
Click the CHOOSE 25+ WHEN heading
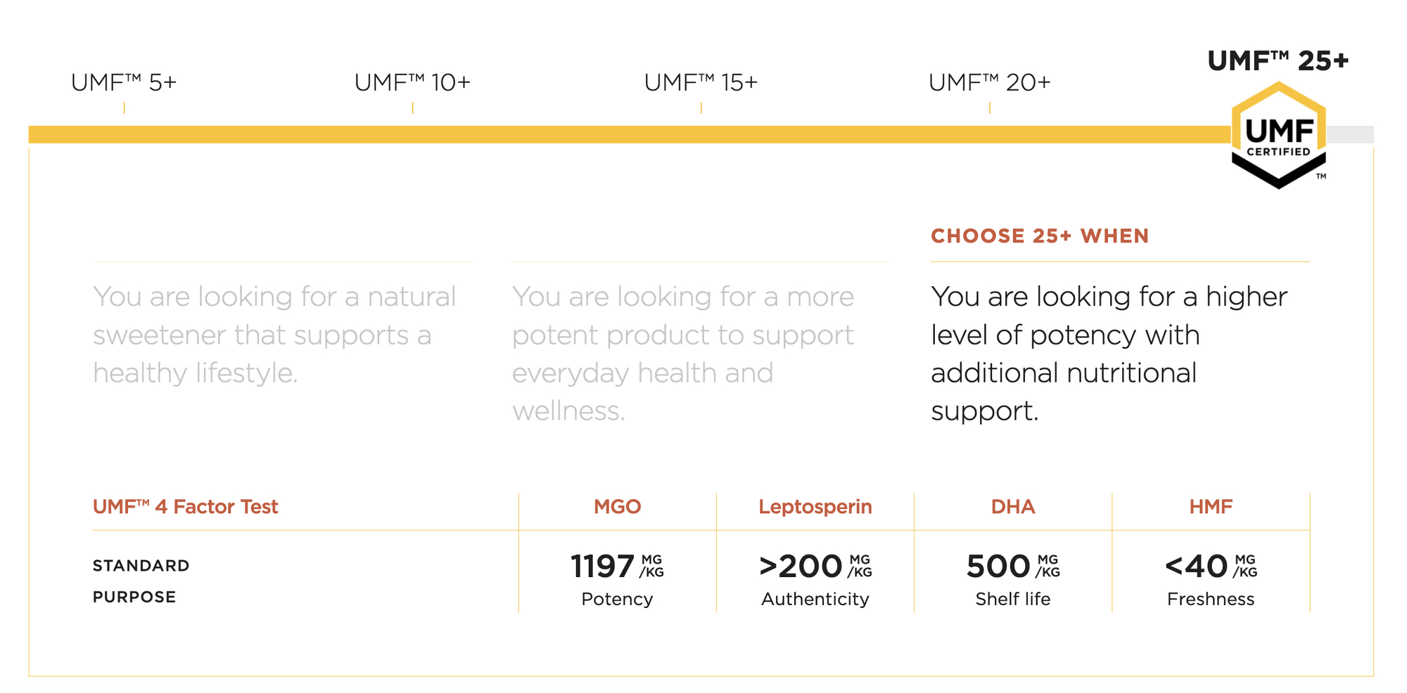point(1039,236)
